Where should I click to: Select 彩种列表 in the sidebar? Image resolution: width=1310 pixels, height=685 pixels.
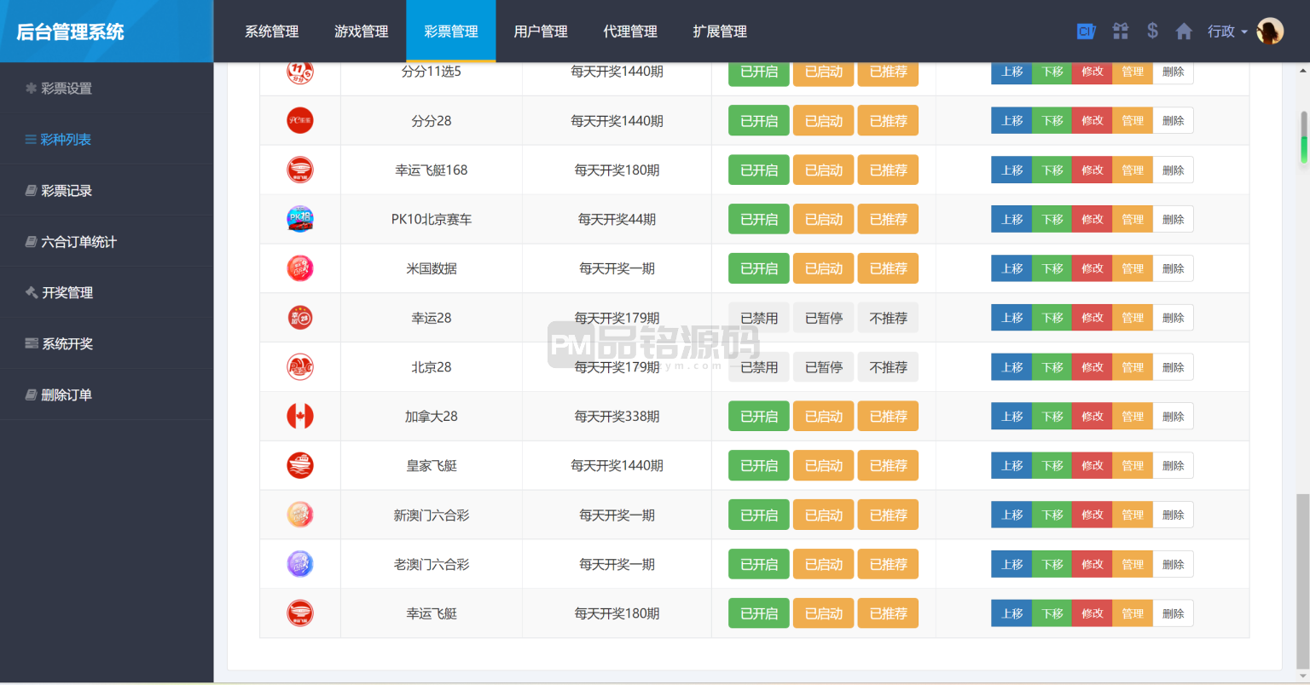pyautogui.click(x=107, y=139)
